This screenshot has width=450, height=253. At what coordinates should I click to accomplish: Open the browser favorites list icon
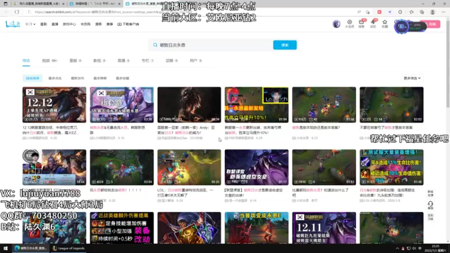click(412, 12)
